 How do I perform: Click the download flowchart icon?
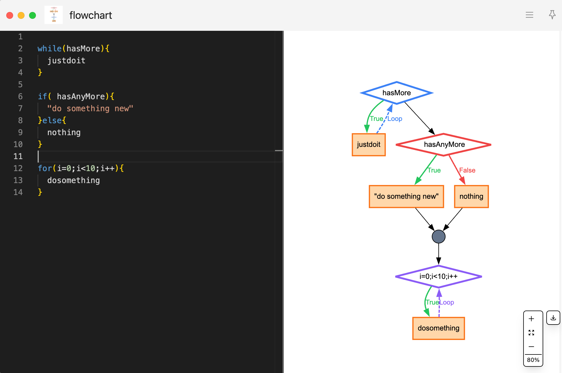click(x=553, y=318)
